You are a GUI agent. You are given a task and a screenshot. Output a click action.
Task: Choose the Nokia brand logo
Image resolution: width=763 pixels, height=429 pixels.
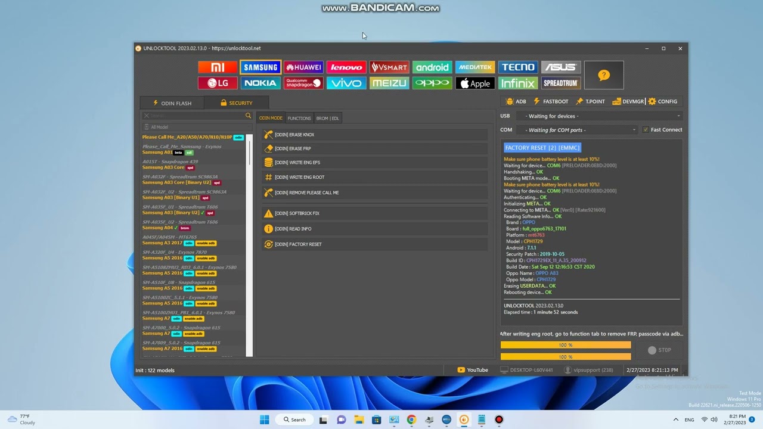[260, 83]
